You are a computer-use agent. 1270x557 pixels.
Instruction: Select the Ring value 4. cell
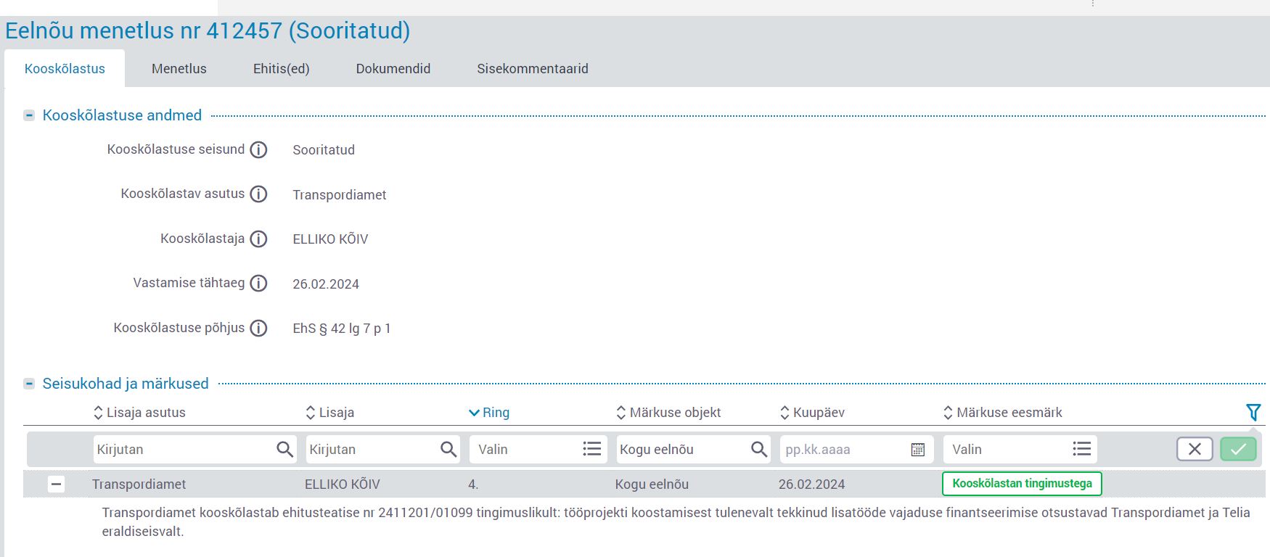pyautogui.click(x=473, y=484)
